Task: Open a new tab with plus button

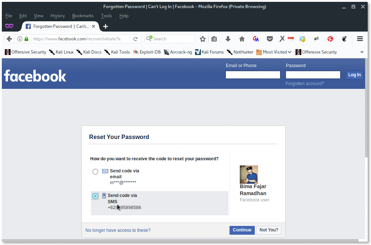Action: [x=106, y=26]
